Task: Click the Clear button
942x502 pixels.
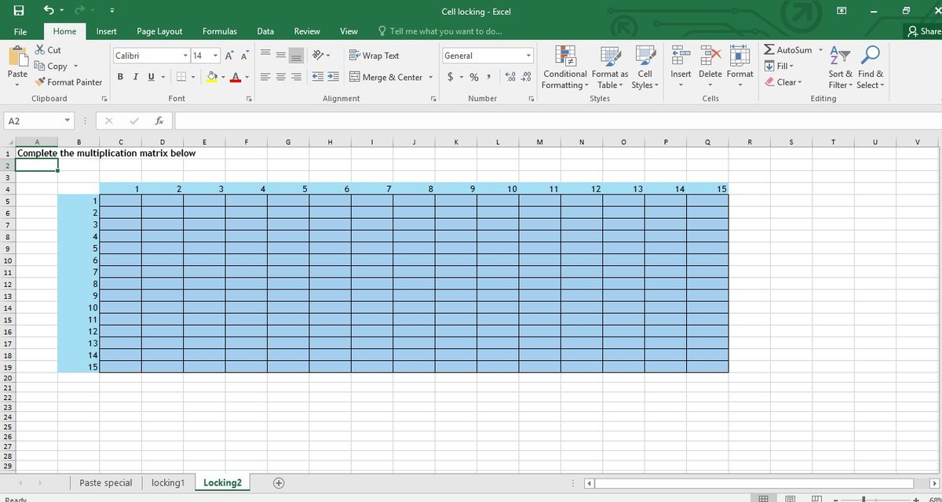Action: coord(783,82)
